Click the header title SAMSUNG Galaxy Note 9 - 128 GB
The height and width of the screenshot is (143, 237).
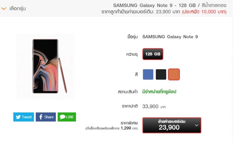[155, 5]
